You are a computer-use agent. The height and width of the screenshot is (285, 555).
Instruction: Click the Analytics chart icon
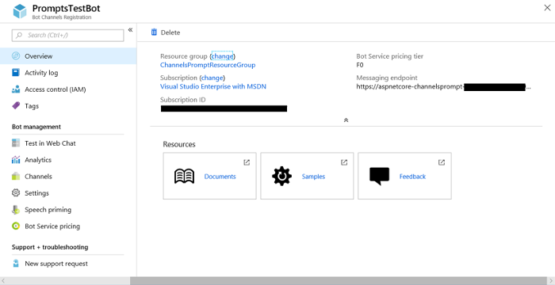click(16, 160)
